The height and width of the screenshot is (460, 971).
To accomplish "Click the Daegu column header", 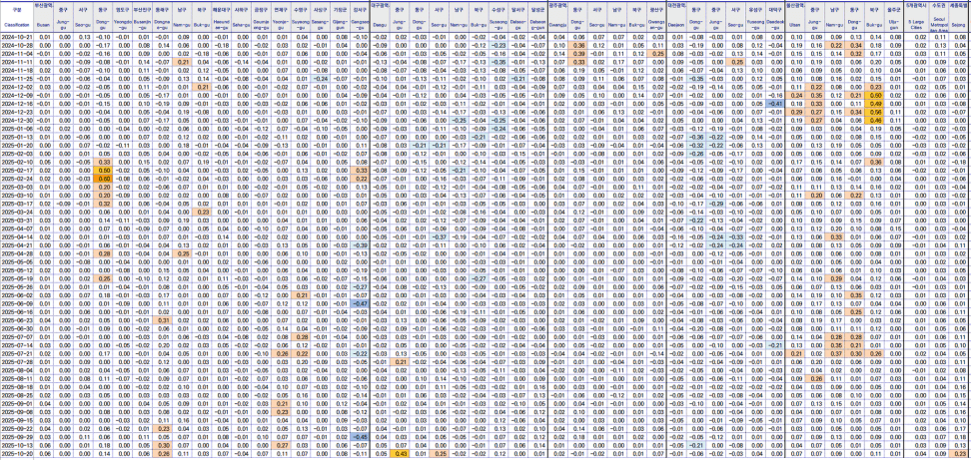I will point(379,20).
